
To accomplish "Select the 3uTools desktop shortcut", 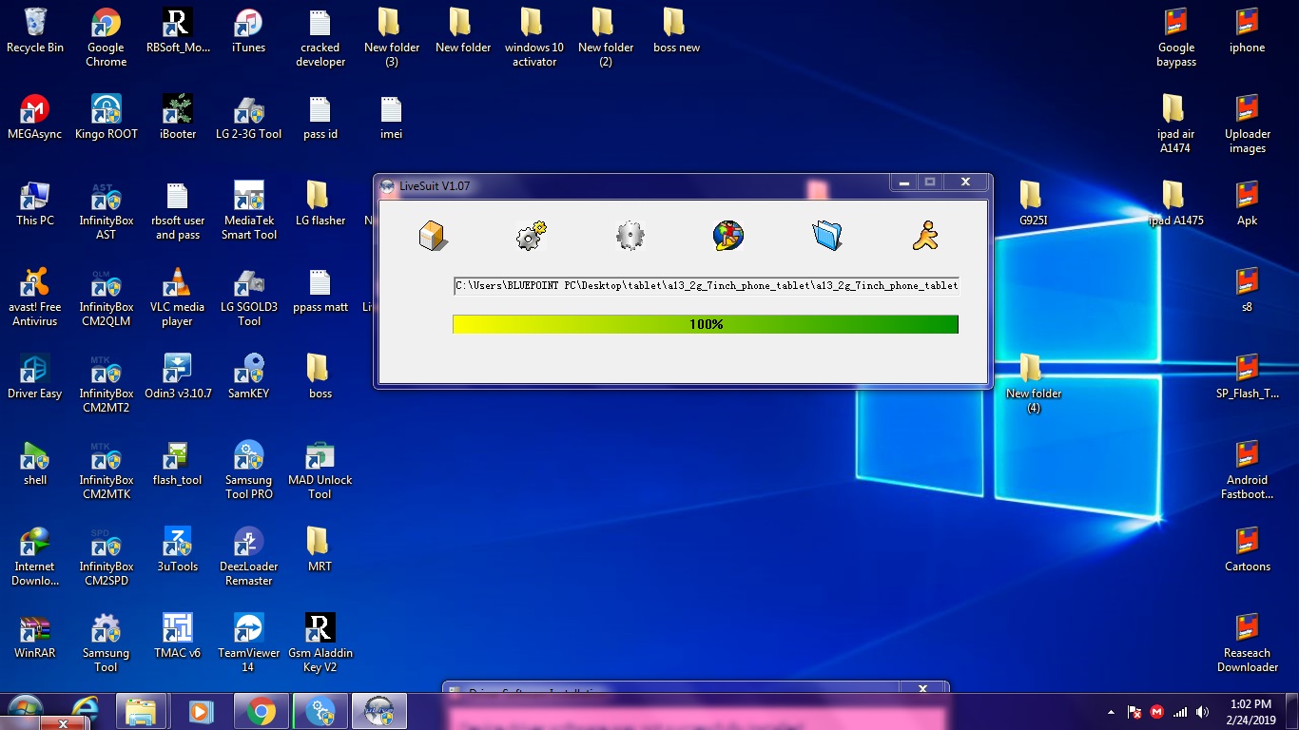I will 178,550.
